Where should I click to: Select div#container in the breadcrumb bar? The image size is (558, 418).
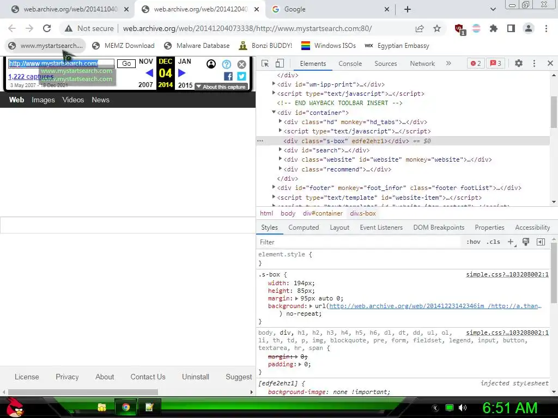click(323, 213)
